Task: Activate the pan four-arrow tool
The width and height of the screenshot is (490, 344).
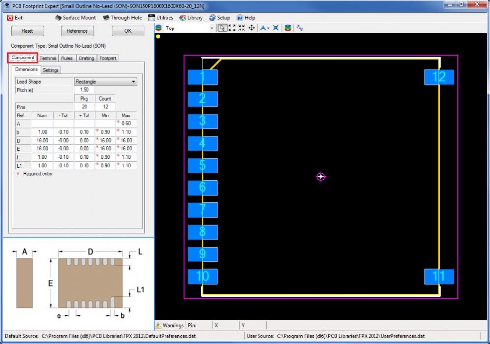Action: (x=251, y=28)
